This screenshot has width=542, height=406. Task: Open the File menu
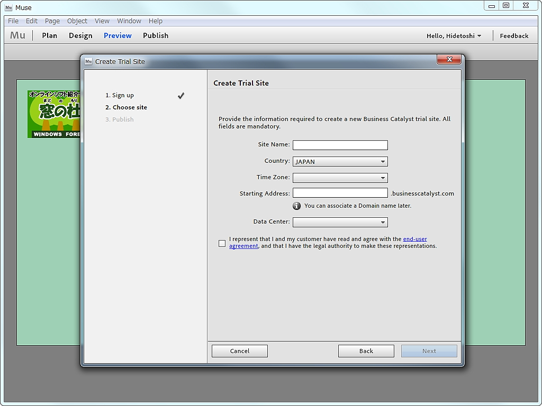tap(12, 21)
